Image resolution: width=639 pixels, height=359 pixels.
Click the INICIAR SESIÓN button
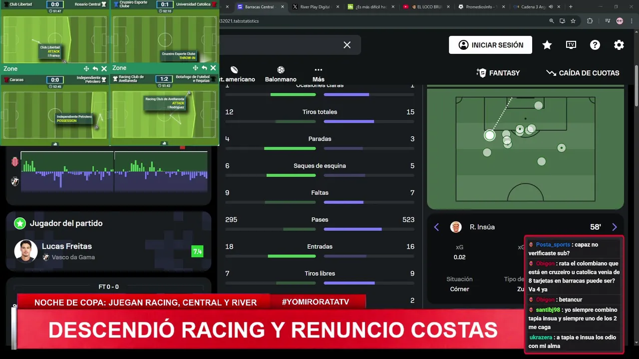coord(490,45)
